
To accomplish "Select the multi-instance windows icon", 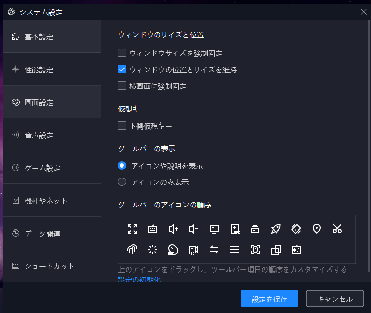I will [x=276, y=249].
